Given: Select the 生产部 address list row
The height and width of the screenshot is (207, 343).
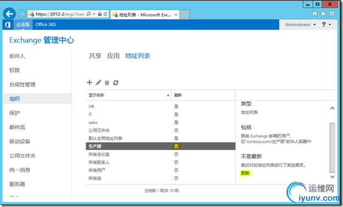Looking at the screenshot, I should point(161,146).
